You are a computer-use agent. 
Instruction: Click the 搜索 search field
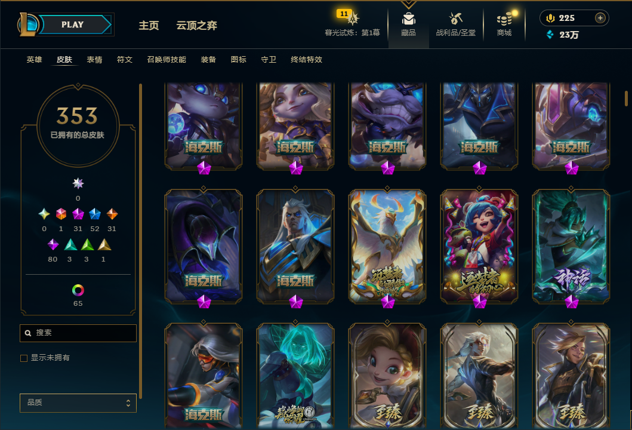point(78,333)
